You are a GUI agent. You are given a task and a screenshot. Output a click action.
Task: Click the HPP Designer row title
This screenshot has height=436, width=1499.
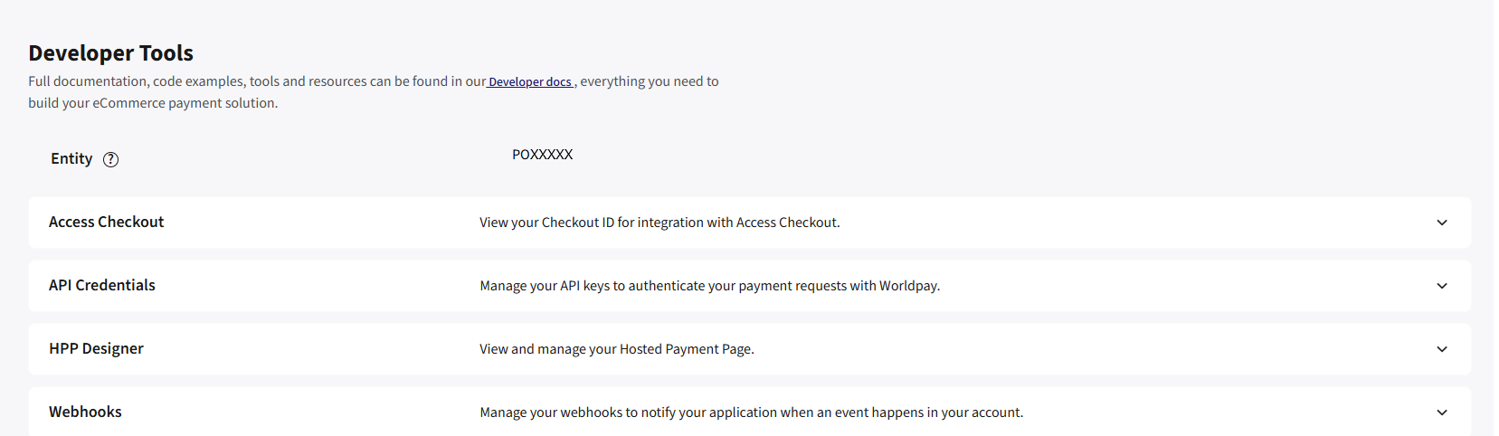[96, 349]
